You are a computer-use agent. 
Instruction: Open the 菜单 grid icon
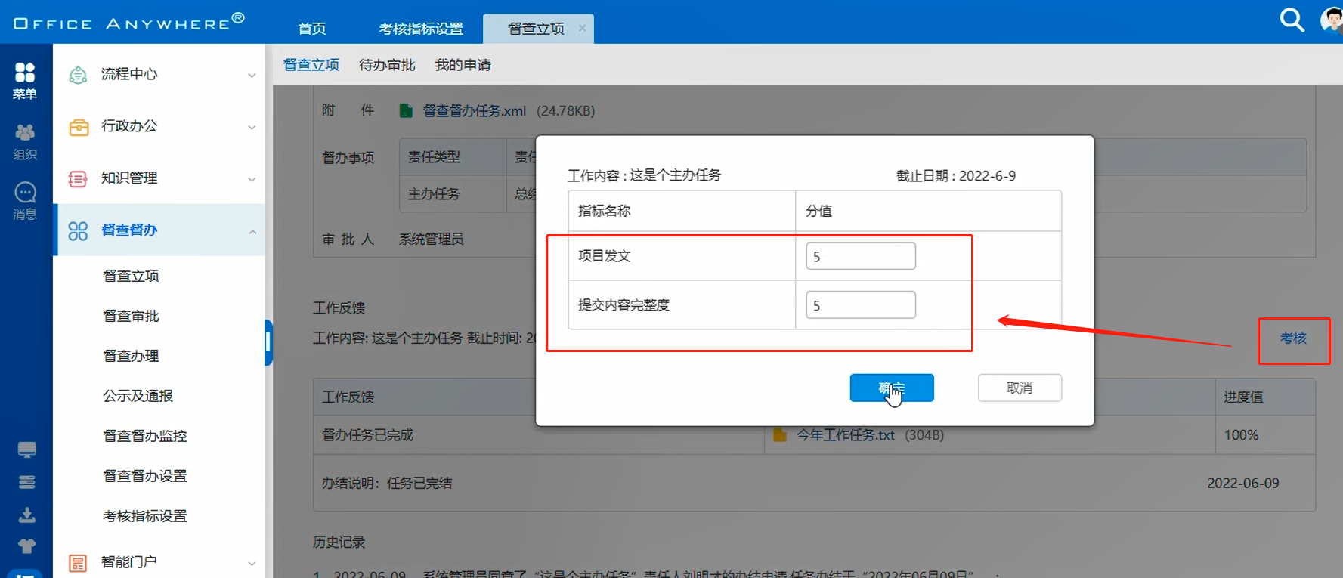pos(25,81)
